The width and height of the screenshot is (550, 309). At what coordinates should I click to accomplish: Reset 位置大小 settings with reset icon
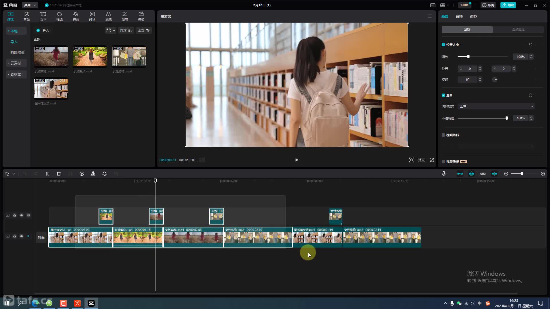click(x=531, y=45)
